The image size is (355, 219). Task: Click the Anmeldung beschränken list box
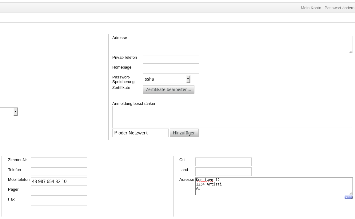(x=232, y=117)
